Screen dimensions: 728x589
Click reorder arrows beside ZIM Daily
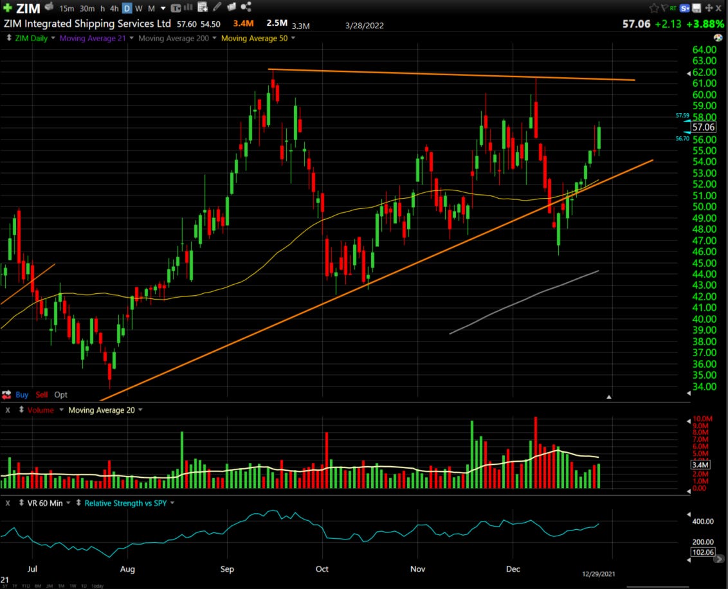(8, 38)
